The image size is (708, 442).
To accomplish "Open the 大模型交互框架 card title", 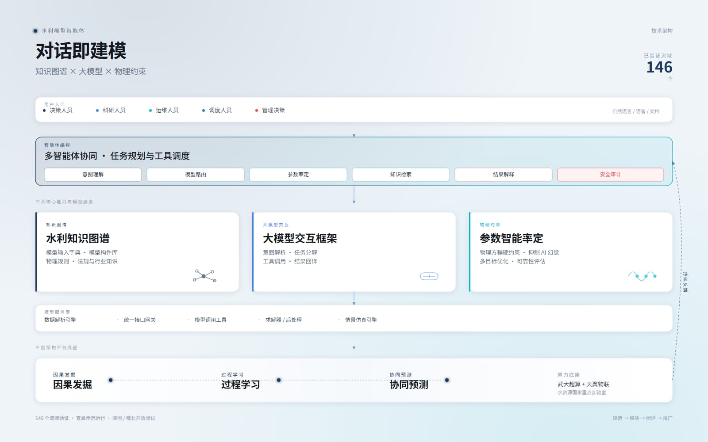I will pyautogui.click(x=300, y=238).
